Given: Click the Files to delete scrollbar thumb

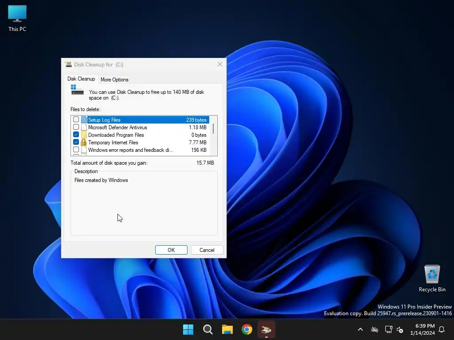Looking at the screenshot, I should [x=213, y=129].
